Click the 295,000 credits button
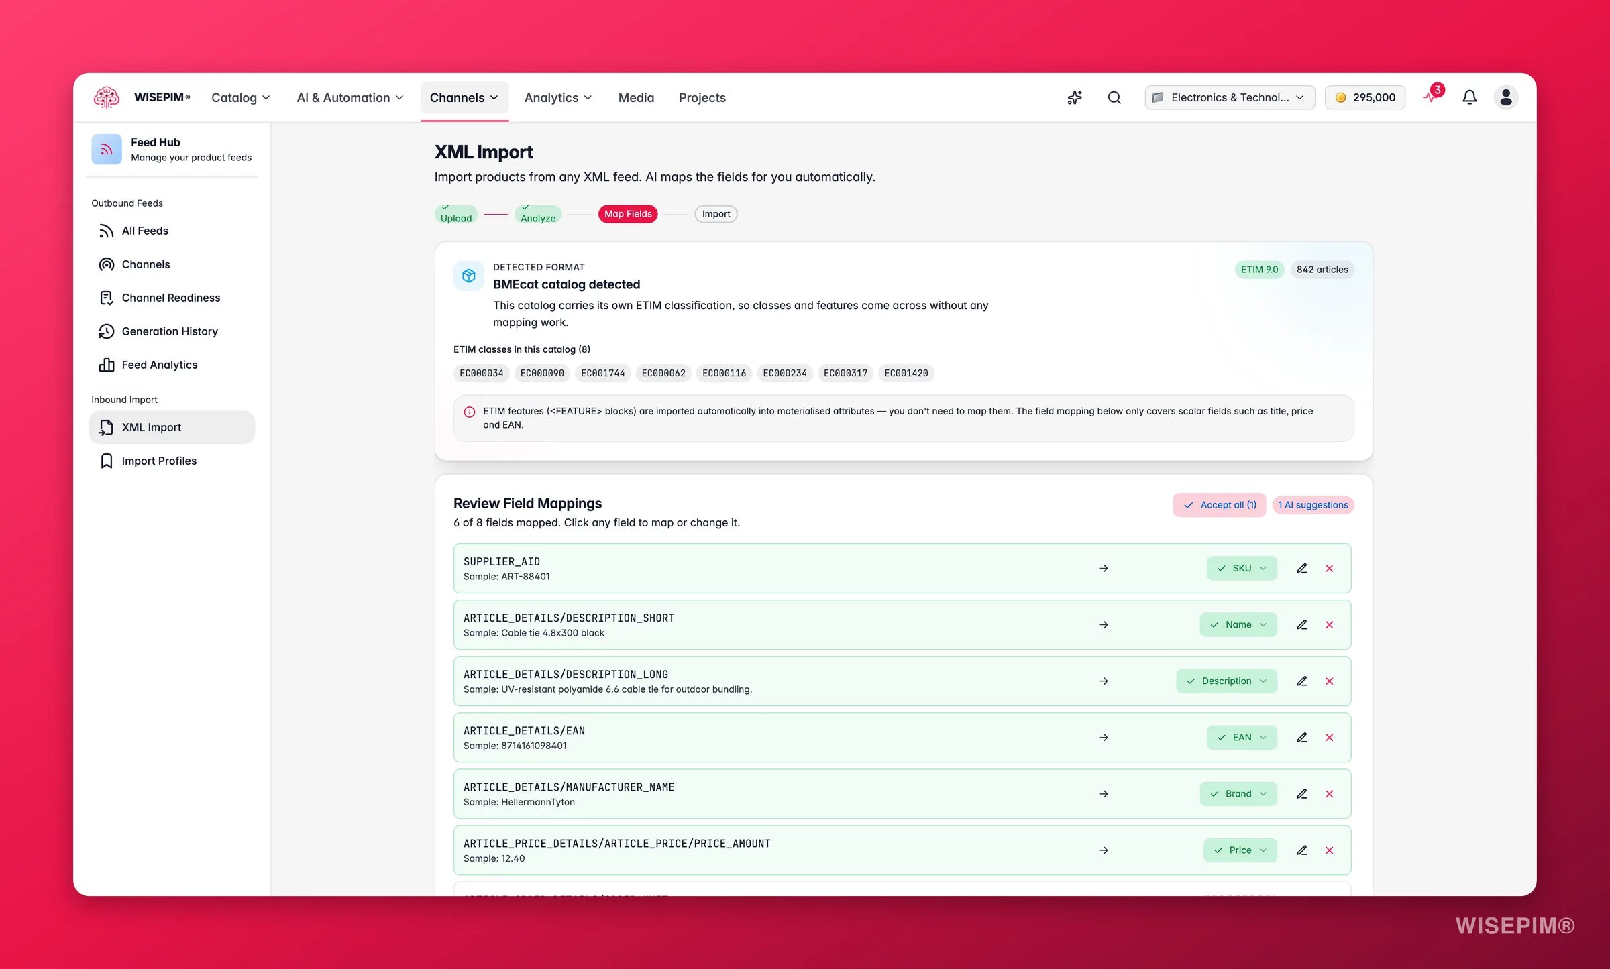 [x=1365, y=97]
